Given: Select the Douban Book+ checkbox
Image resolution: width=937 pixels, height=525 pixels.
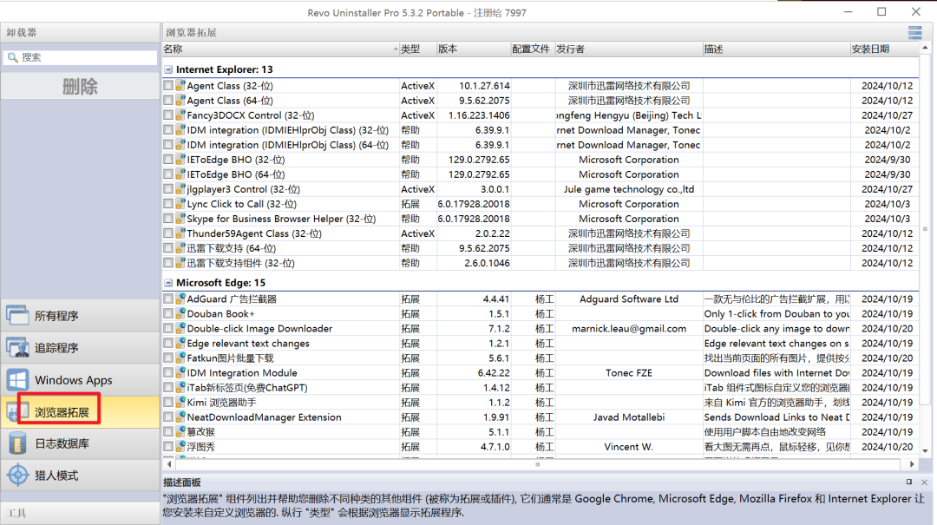Looking at the screenshot, I should pyautogui.click(x=168, y=313).
